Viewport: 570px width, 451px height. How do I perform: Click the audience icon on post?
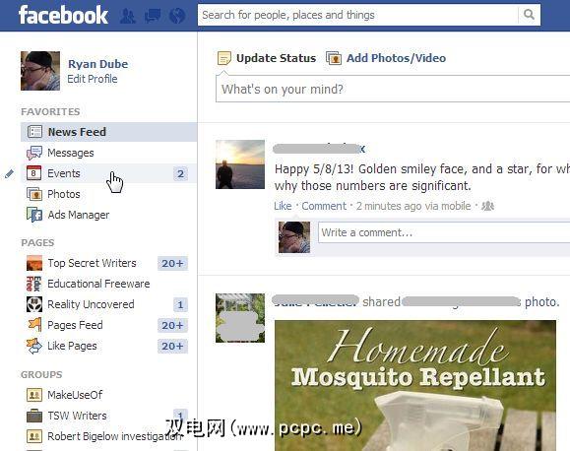click(487, 206)
